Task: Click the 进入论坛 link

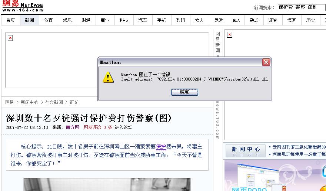Action: click(x=123, y=127)
